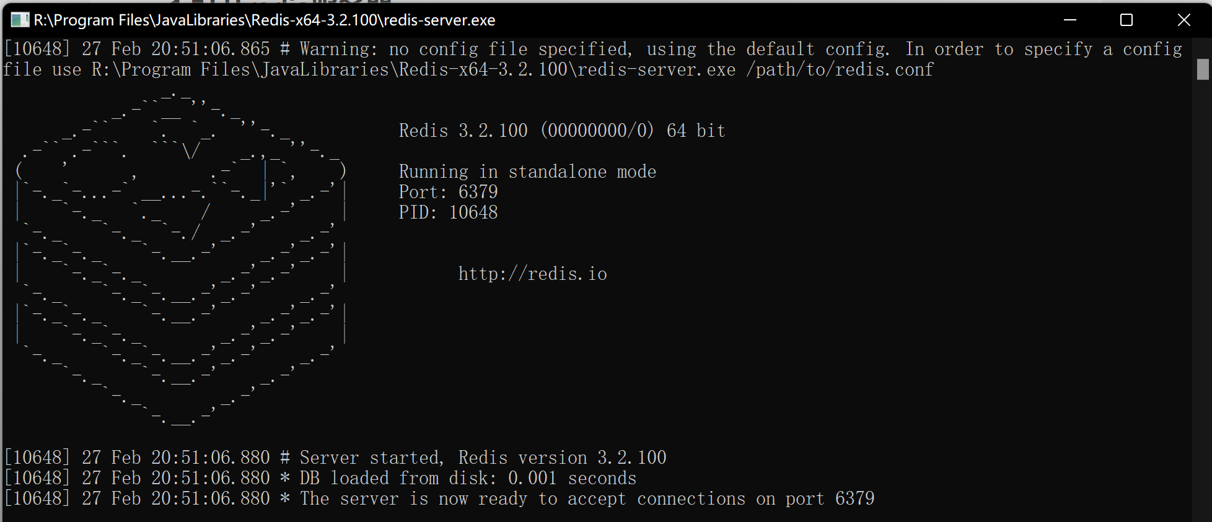Click the 'Redis 3.2.100 (00000000/0) 64 bit' banner

561,130
